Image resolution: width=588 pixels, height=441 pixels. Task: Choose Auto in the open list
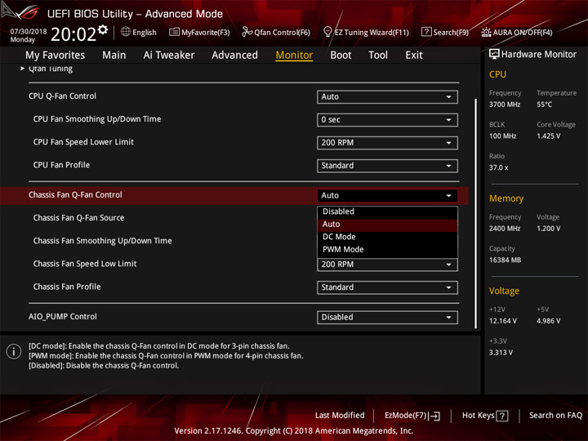[387, 225]
